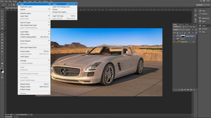Screen dimensions: 211x118
Task: Toggle pixel layer filter
Action: pos(183,27)
